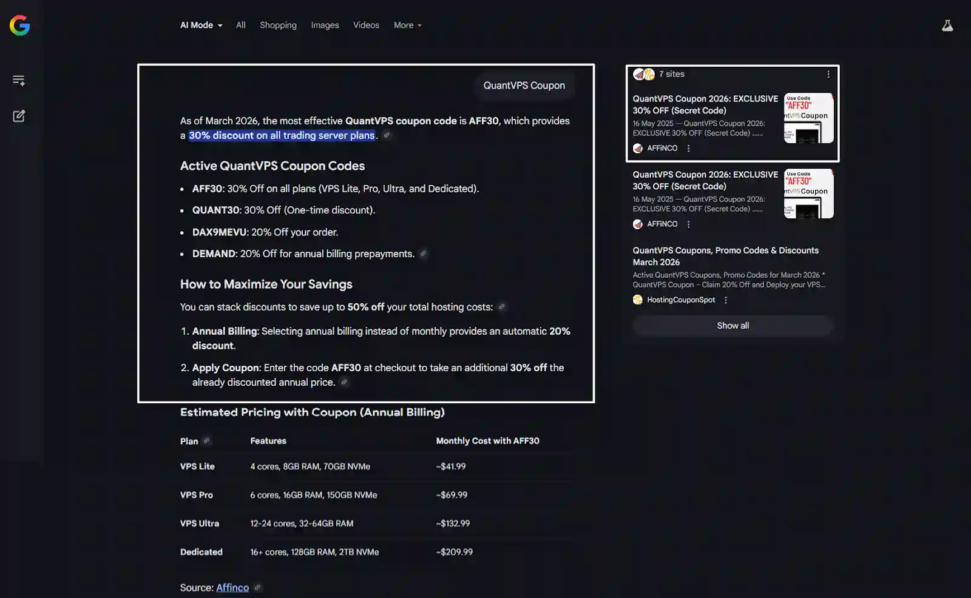This screenshot has height=598, width=971.
Task: Click thumbnail of second AFFiNCO source card
Action: point(808,193)
